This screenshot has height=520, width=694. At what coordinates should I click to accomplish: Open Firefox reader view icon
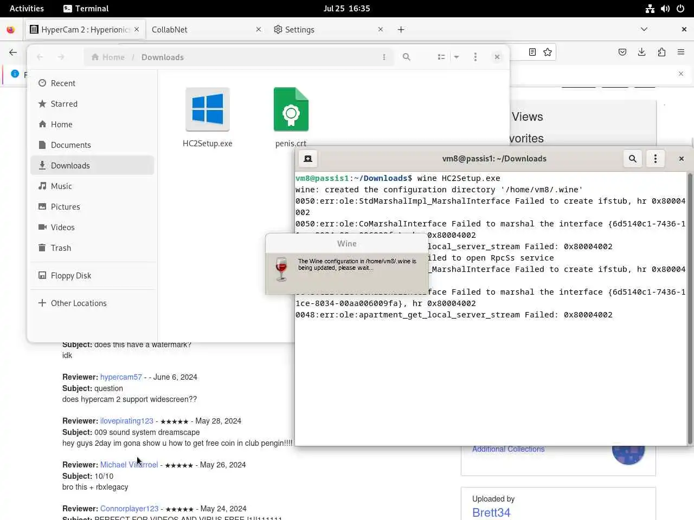[532, 52]
